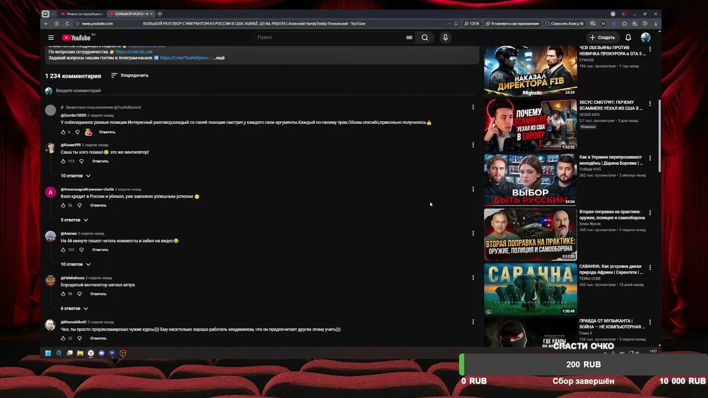The height and width of the screenshot is (398, 708).
Task: Open the on-screen keyboard in search box
Action: (x=409, y=38)
